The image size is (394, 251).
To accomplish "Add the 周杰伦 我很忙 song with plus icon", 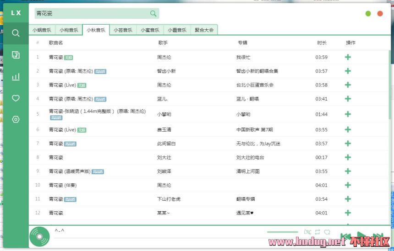I will point(348,57).
